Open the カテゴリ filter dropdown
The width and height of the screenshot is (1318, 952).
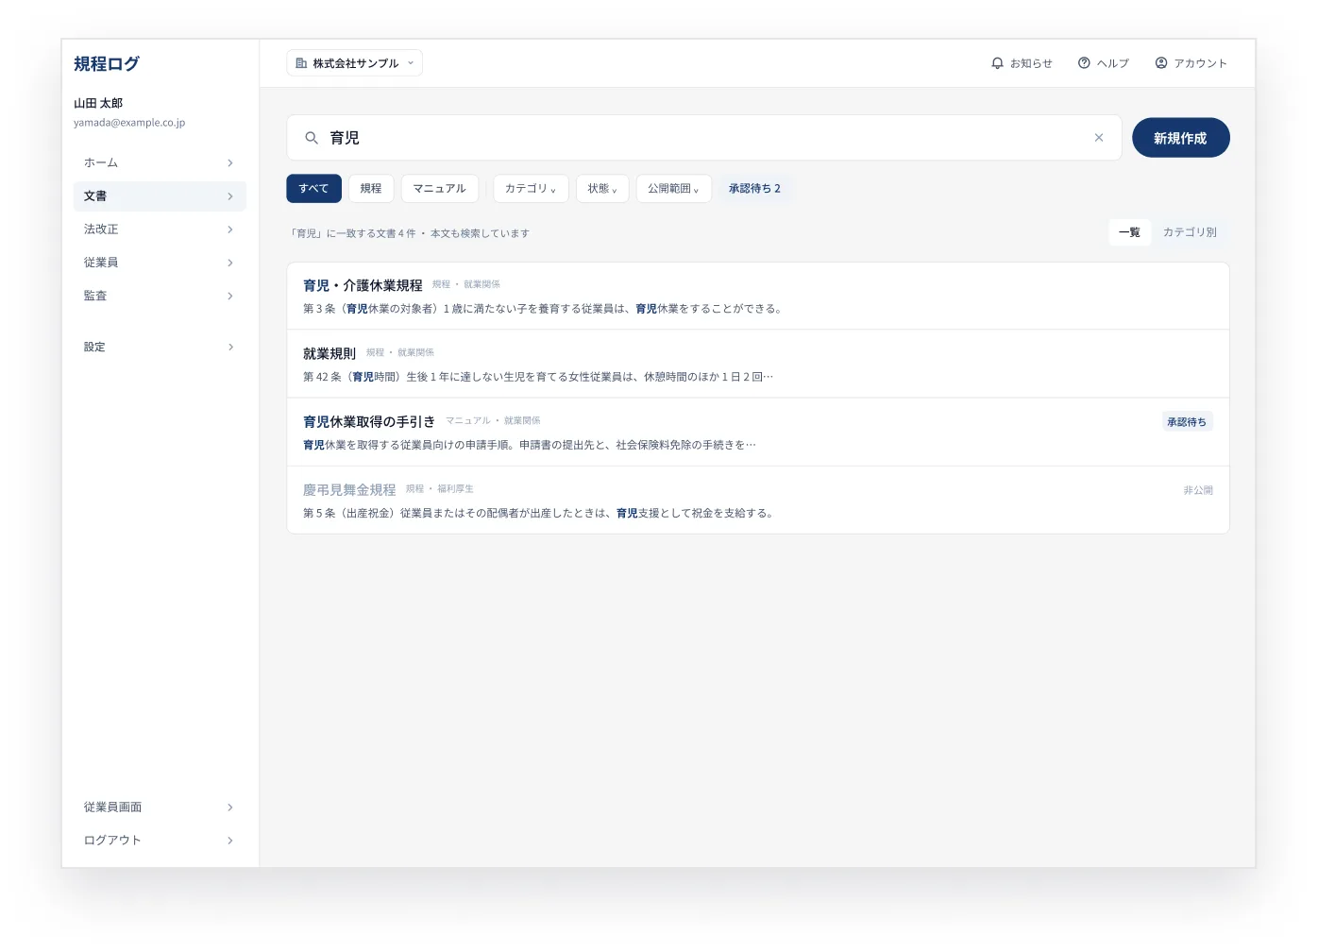click(531, 189)
